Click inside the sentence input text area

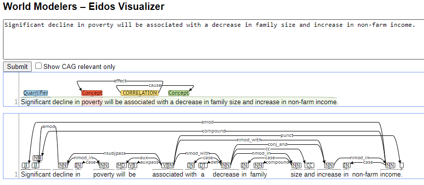(x=213, y=40)
